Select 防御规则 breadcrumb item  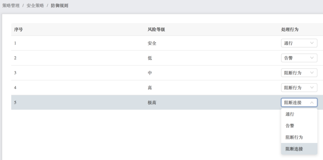(60, 6)
